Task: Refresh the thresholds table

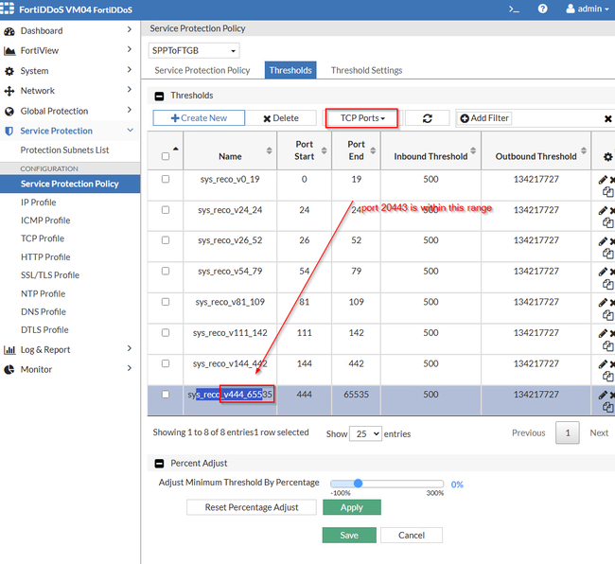Action: [x=428, y=118]
